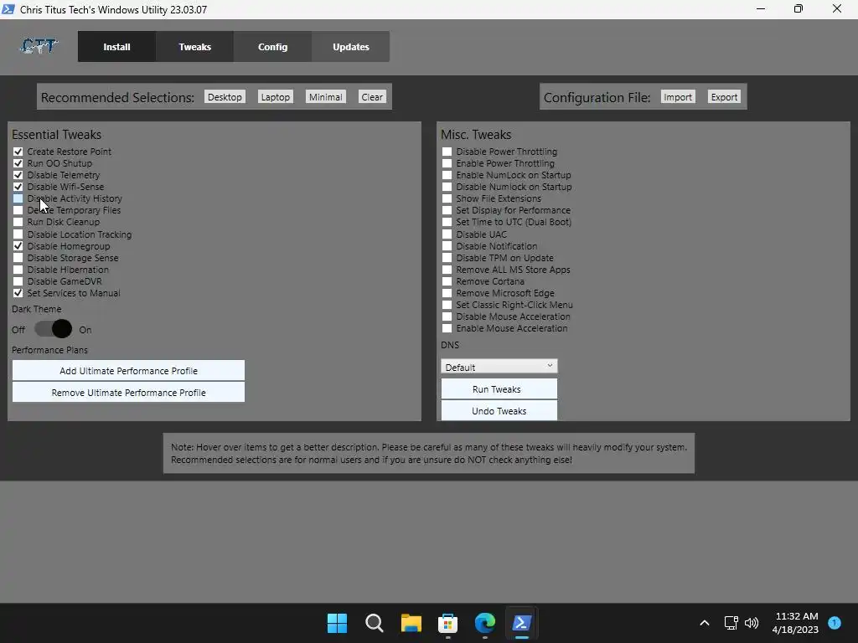Switch to the Tweaks tab
858x643 pixels.
[194, 47]
